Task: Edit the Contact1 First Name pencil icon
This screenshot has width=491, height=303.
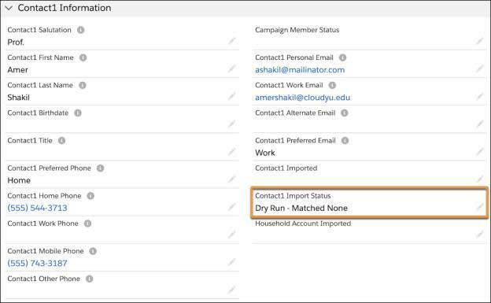Action: [x=231, y=68]
